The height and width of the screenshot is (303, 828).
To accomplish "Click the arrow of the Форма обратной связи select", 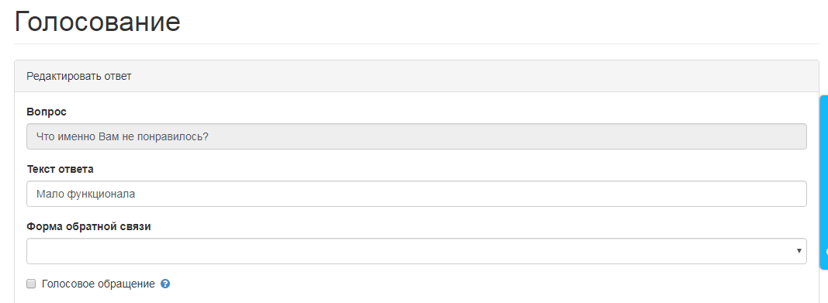I will coord(799,251).
